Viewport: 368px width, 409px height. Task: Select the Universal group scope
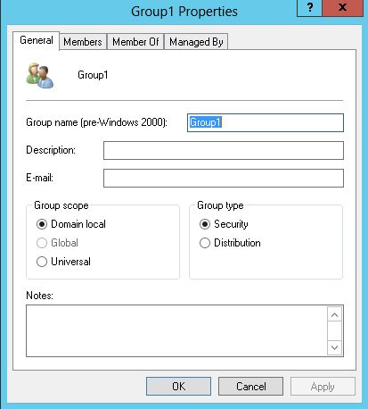pos(63,262)
